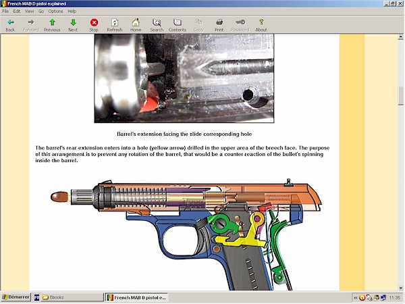Click the 11:35 system clock

pyautogui.click(x=394, y=298)
